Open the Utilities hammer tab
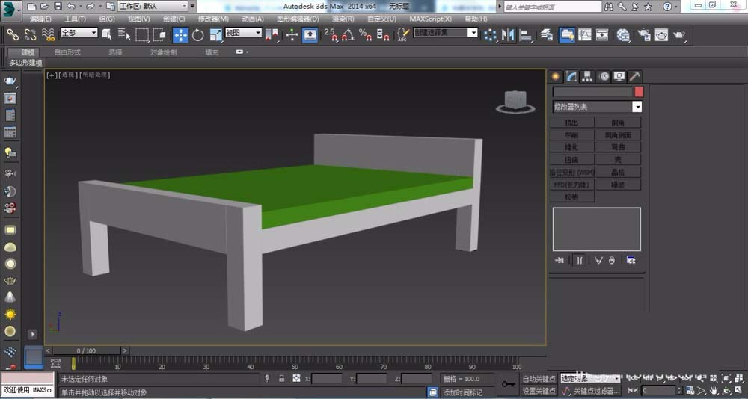This screenshot has height=399, width=748. 634,76
